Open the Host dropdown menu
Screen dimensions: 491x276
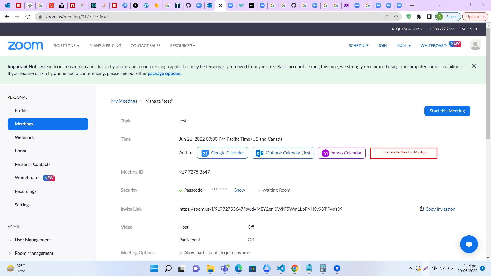pyautogui.click(x=404, y=45)
